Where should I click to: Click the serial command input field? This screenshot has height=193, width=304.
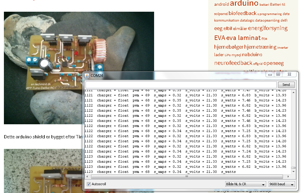[x=181, y=85]
